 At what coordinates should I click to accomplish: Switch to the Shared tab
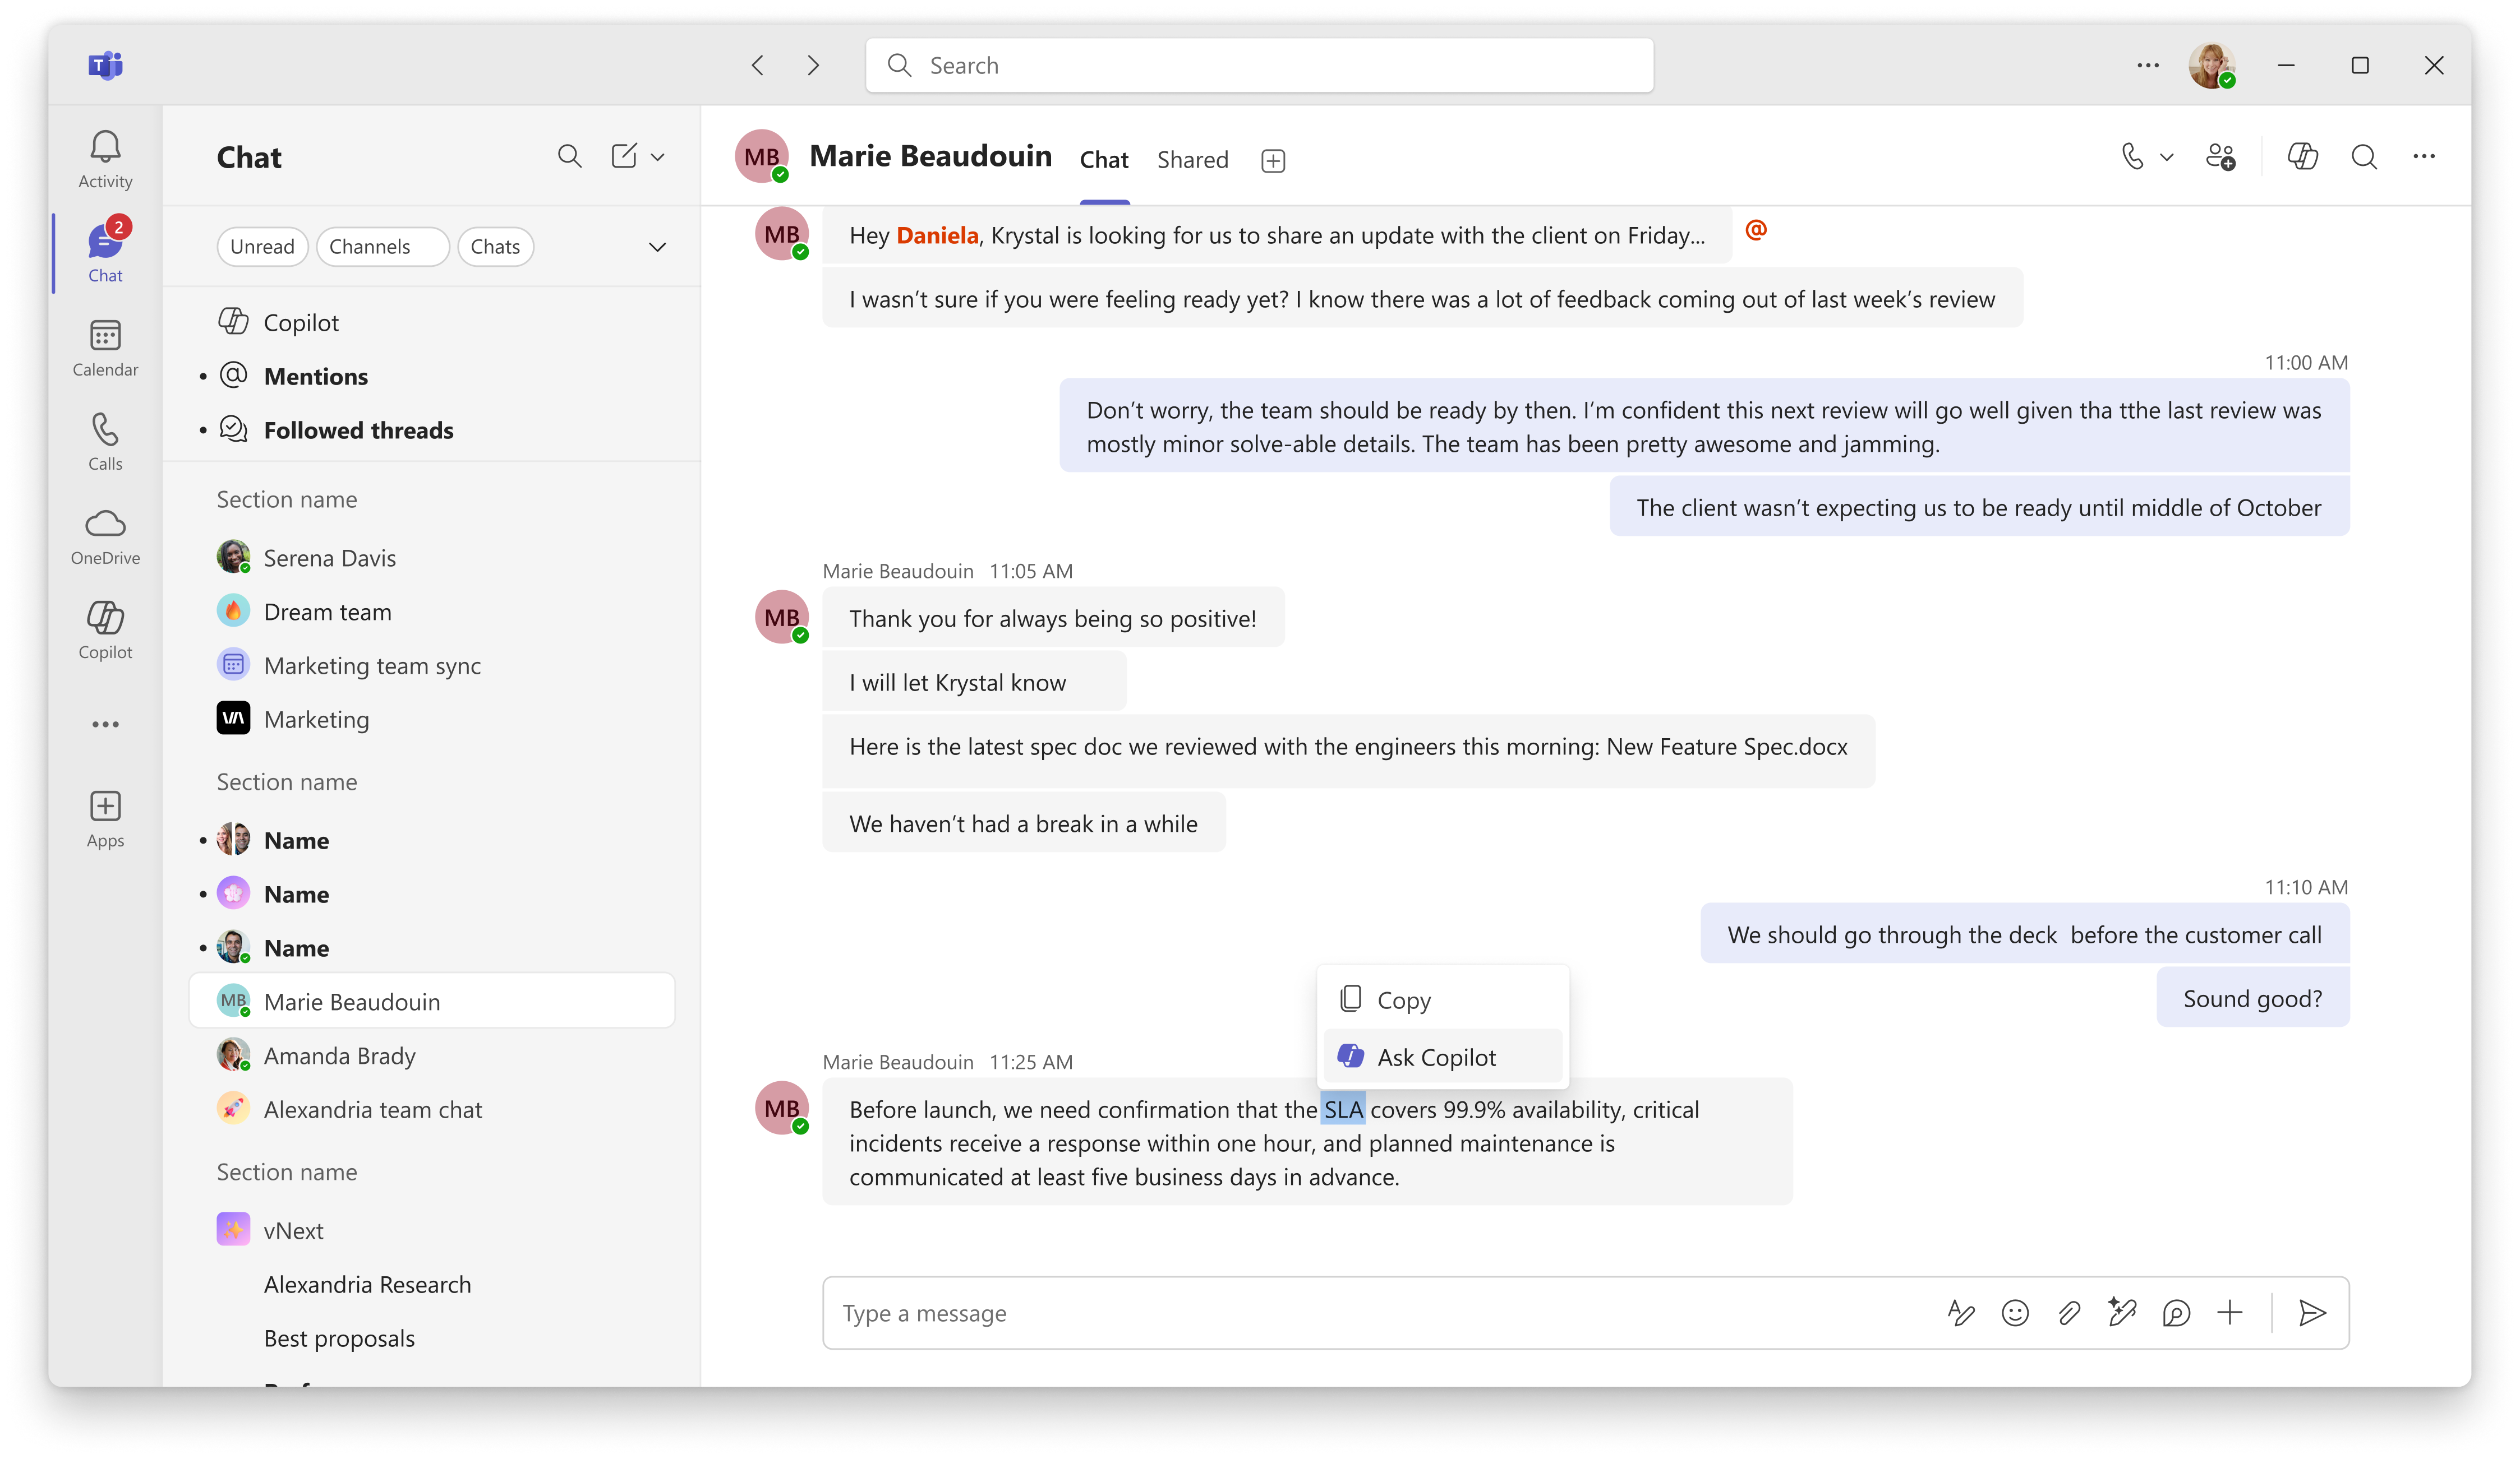point(1193,160)
